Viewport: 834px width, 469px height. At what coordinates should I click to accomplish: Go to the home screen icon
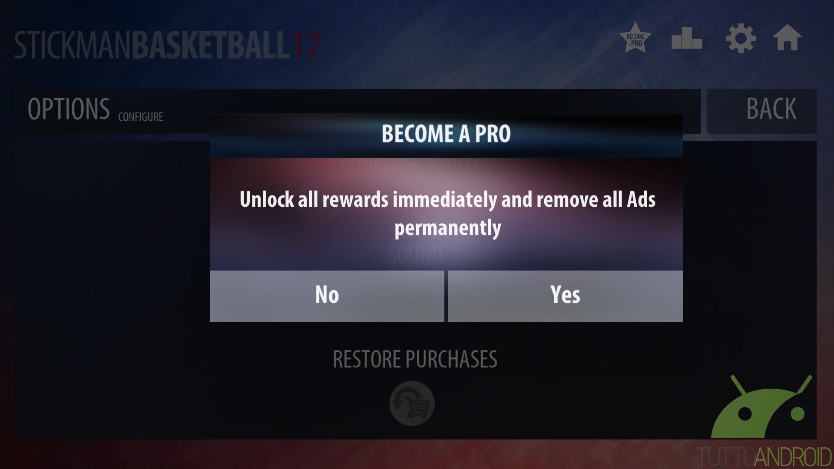pos(787,38)
